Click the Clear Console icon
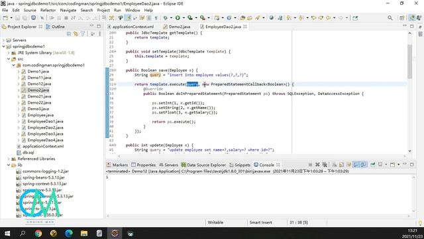 tap(334, 165)
